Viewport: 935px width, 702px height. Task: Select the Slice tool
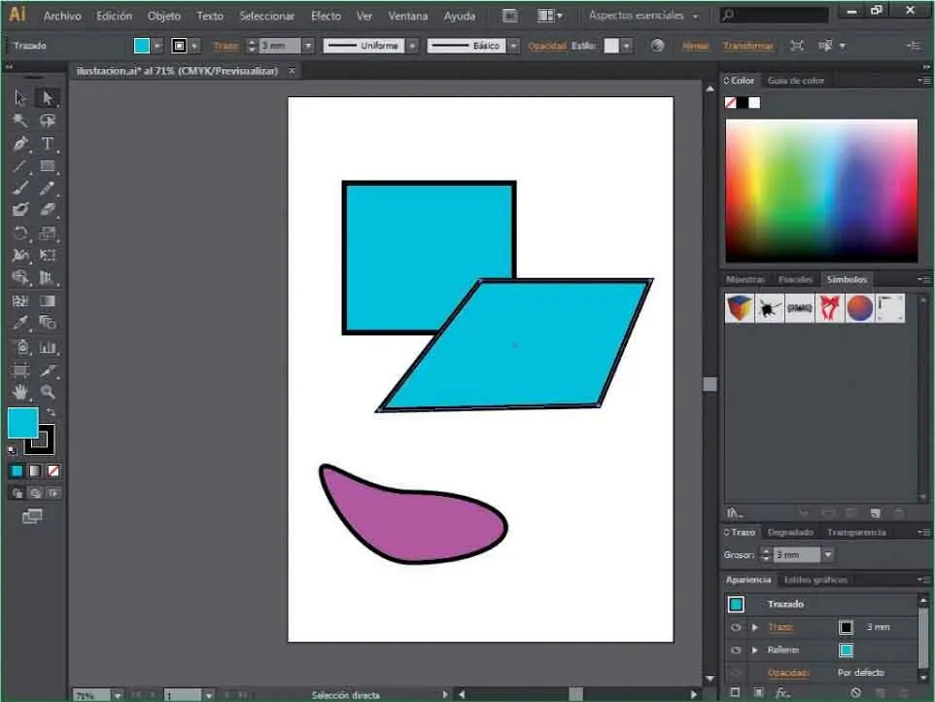click(x=47, y=370)
